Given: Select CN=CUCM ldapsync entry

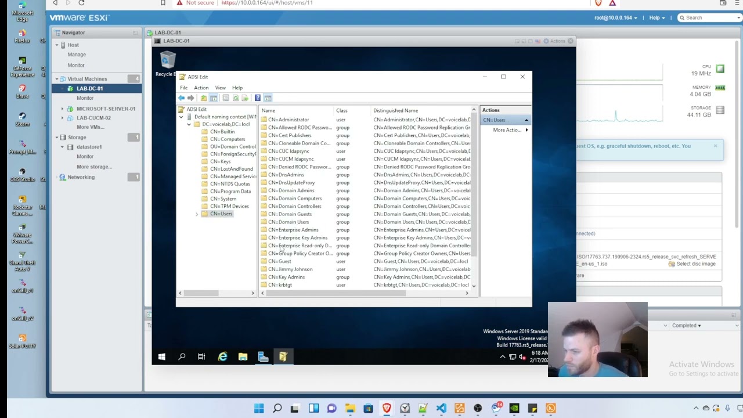Looking at the screenshot, I should [291, 159].
